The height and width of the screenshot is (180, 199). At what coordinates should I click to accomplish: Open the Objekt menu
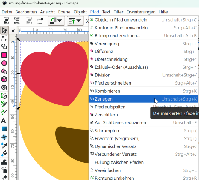tap(80, 12)
